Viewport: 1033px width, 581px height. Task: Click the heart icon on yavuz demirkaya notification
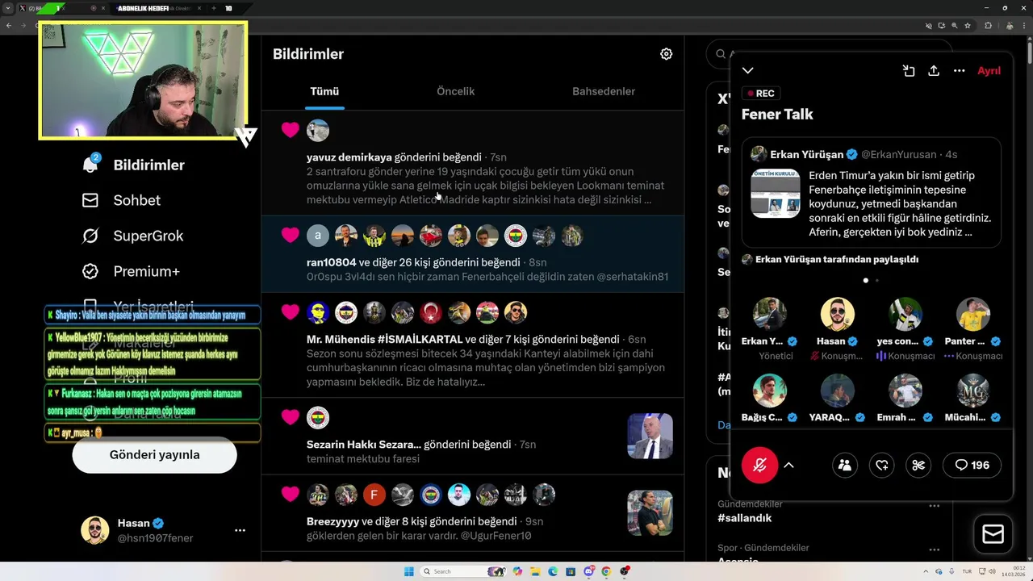291,130
